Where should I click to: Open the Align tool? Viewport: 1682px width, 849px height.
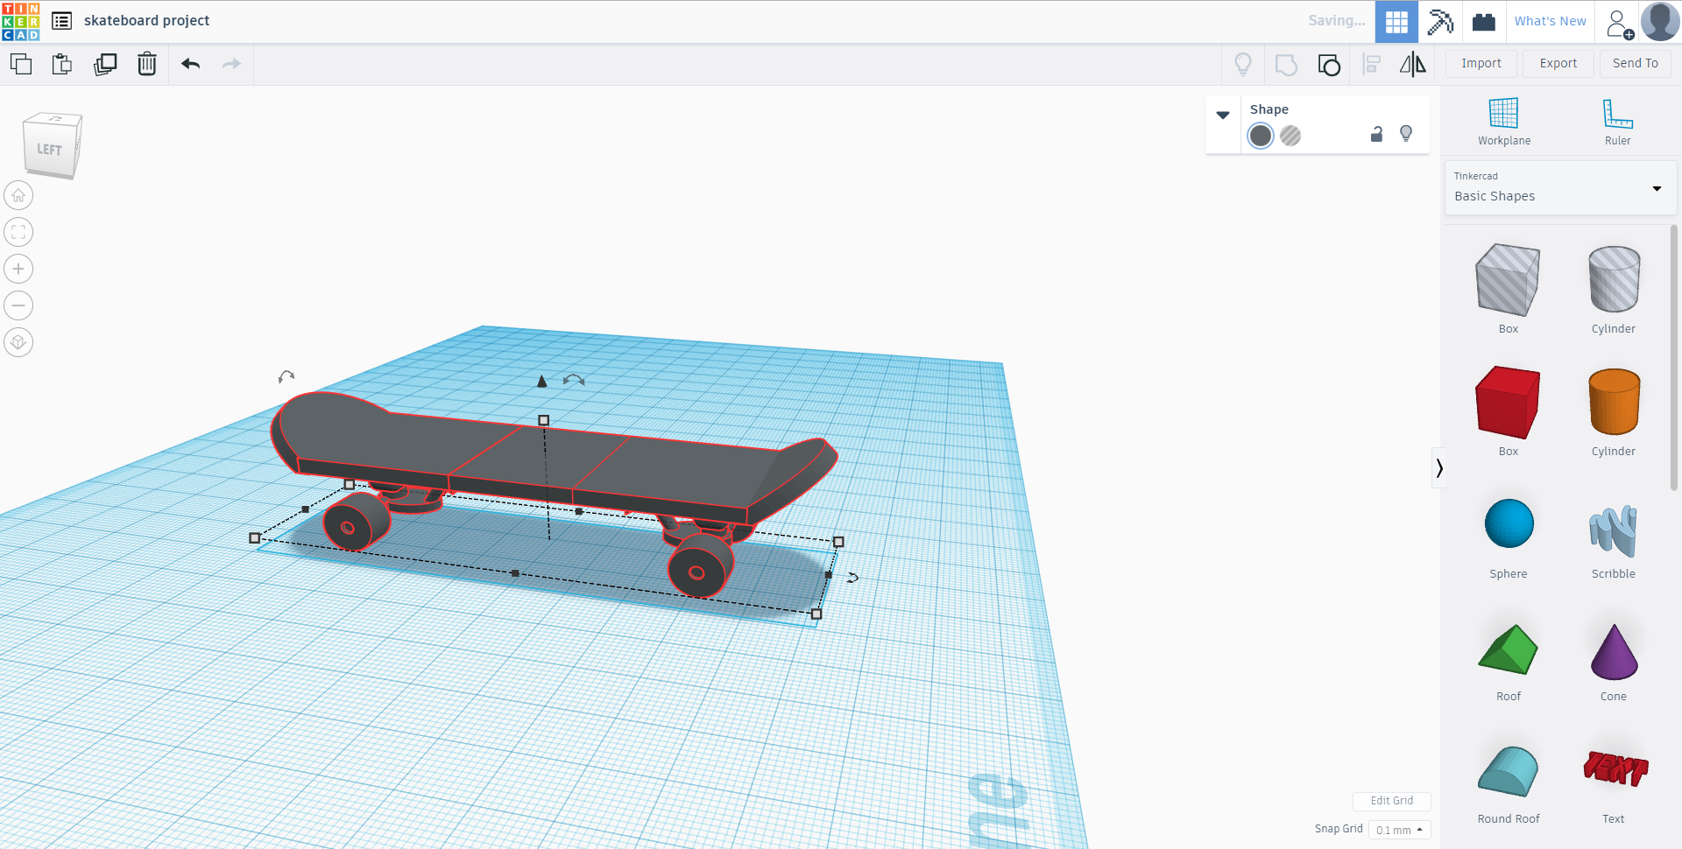[x=1372, y=64]
